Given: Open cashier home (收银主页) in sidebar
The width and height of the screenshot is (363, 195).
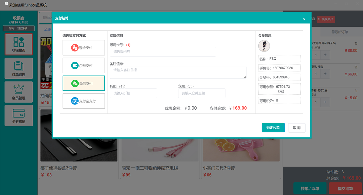Looking at the screenshot, I should (x=19, y=44).
